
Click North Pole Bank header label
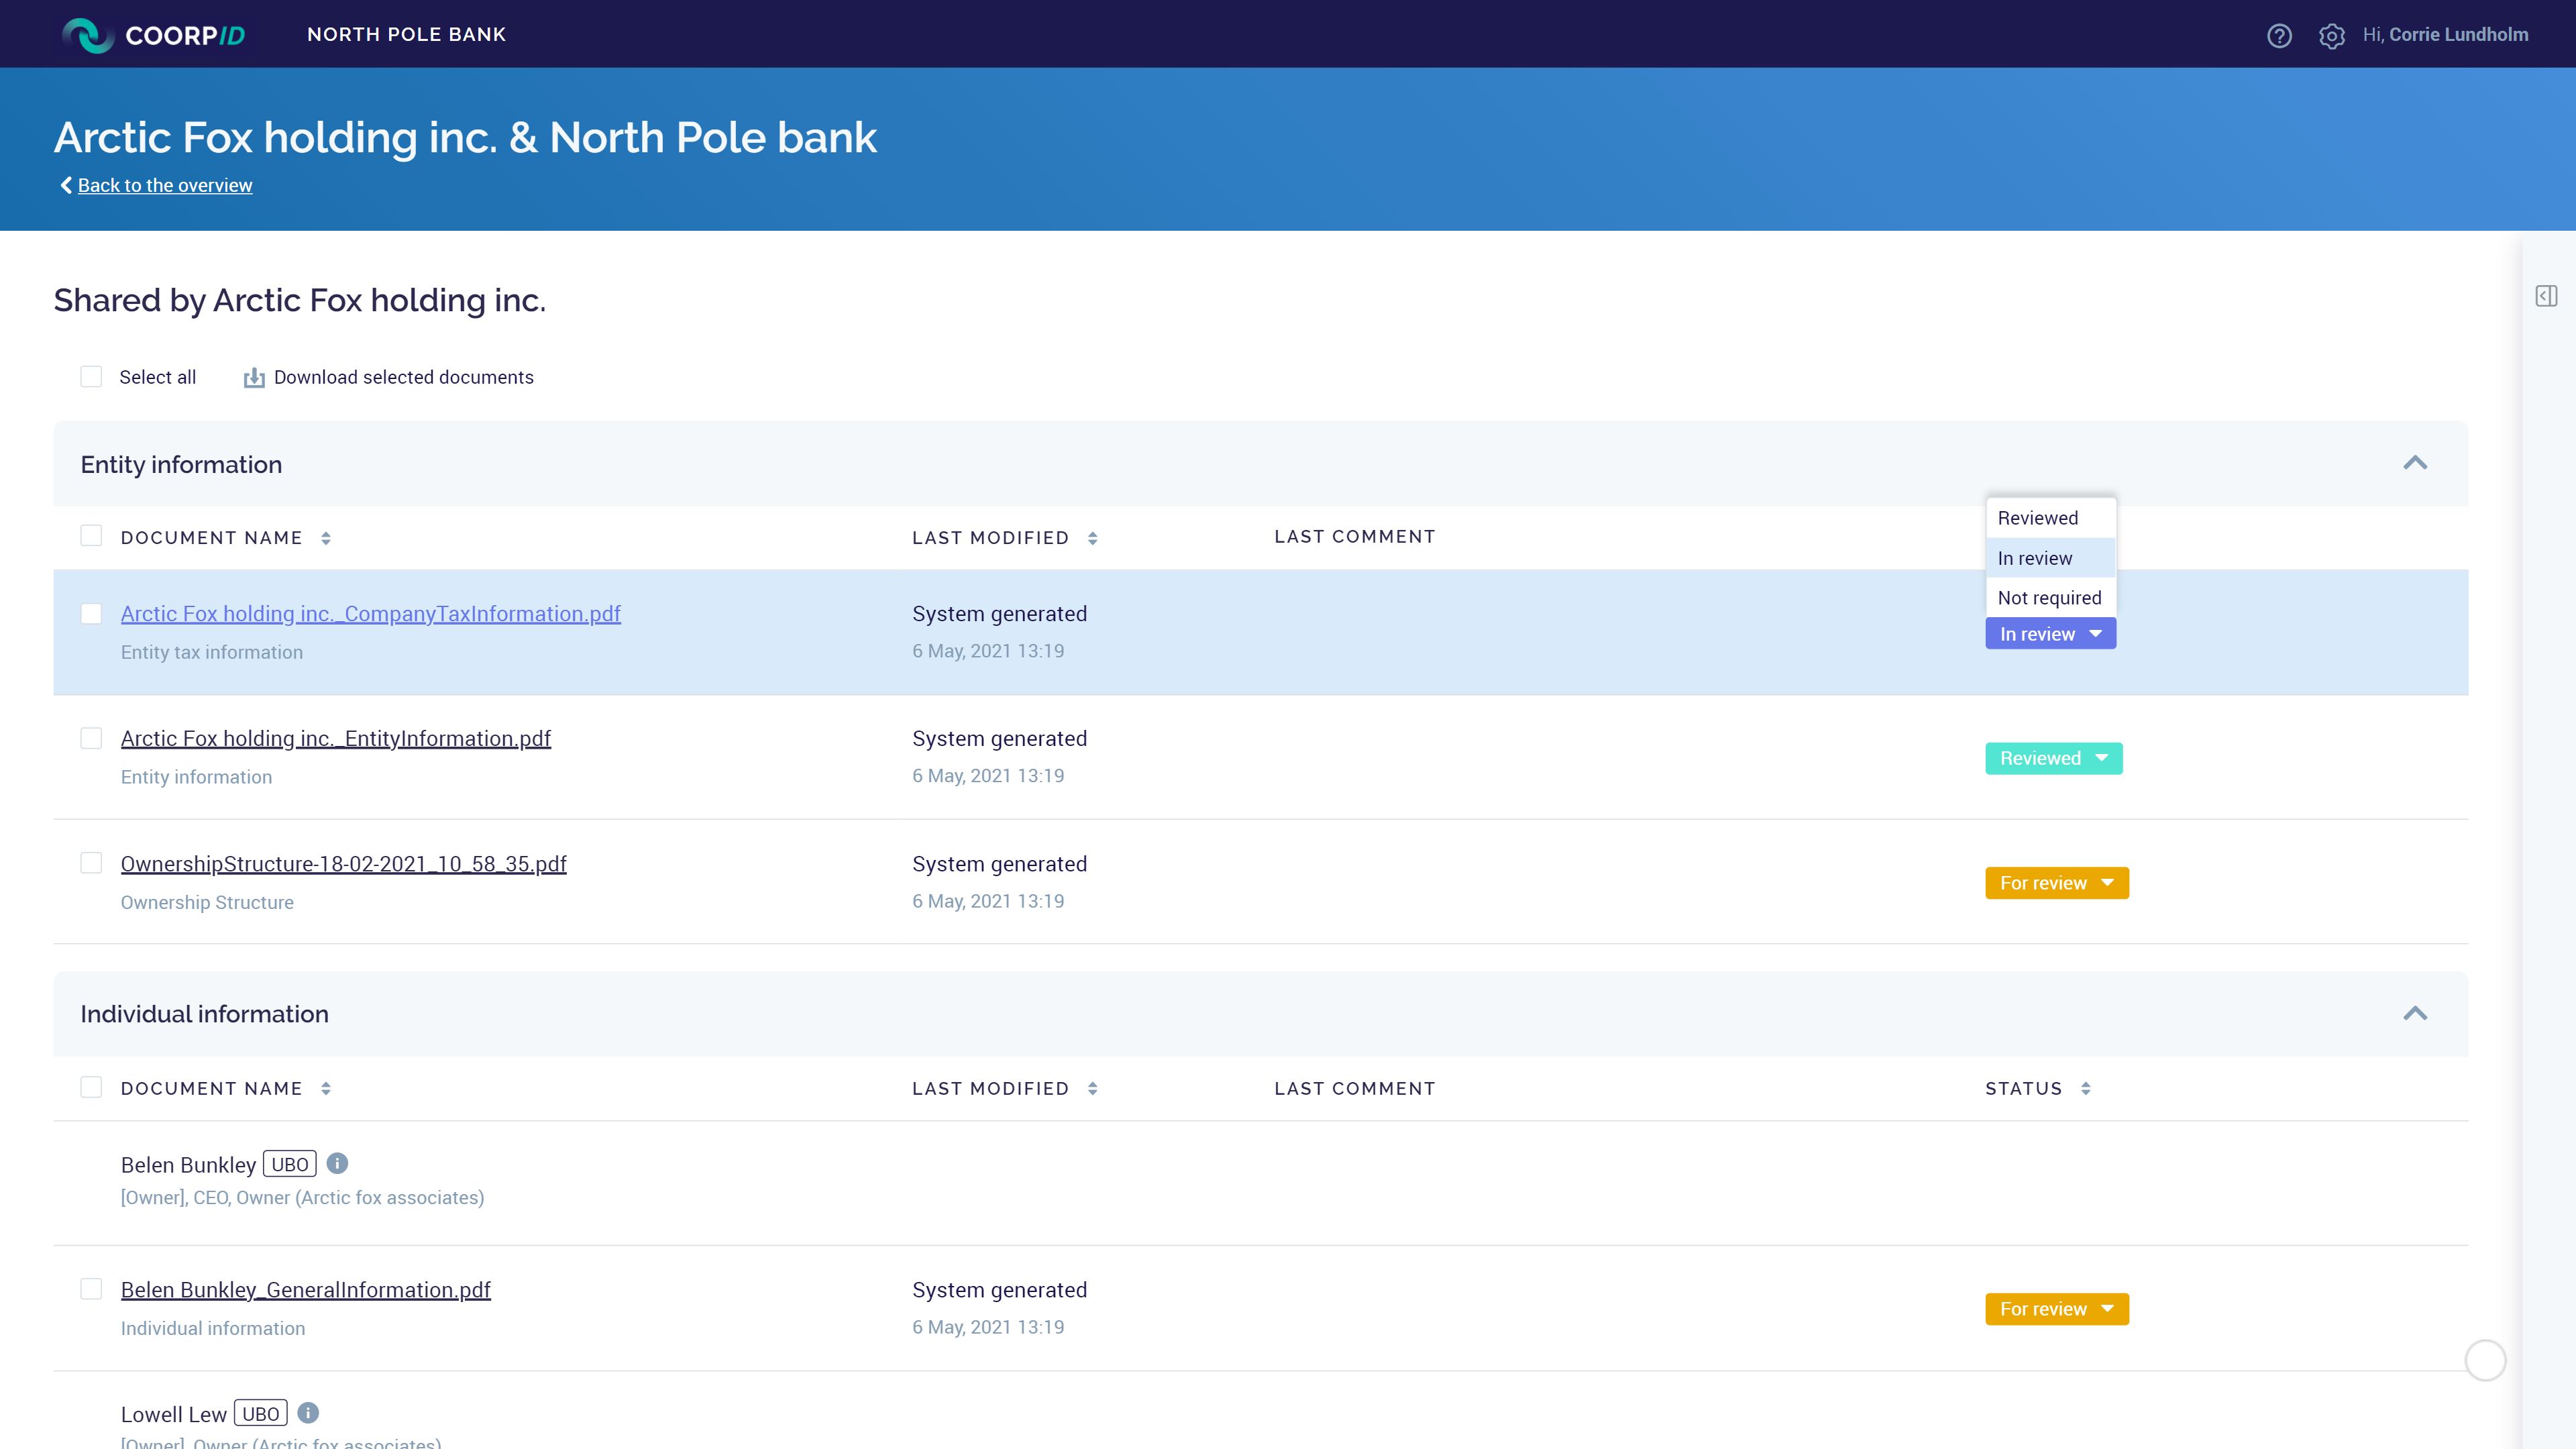point(407,35)
